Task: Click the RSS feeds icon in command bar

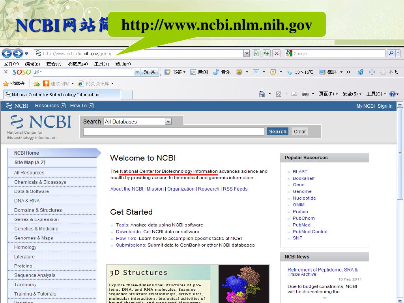Action: pyautogui.click(x=279, y=94)
